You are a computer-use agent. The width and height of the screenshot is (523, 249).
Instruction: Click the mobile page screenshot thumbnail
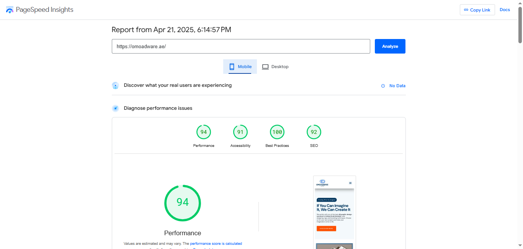click(x=335, y=212)
